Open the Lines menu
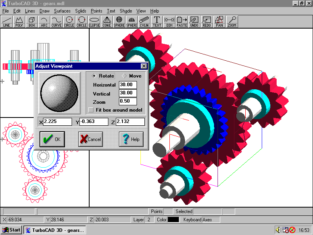 [x=30, y=11]
